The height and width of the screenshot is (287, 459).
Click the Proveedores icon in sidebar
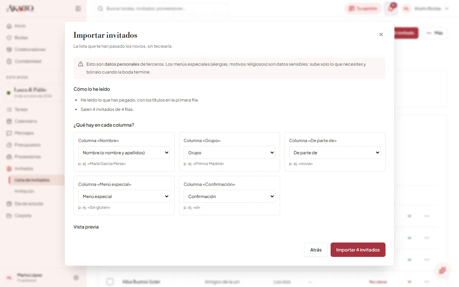pyautogui.click(x=9, y=157)
